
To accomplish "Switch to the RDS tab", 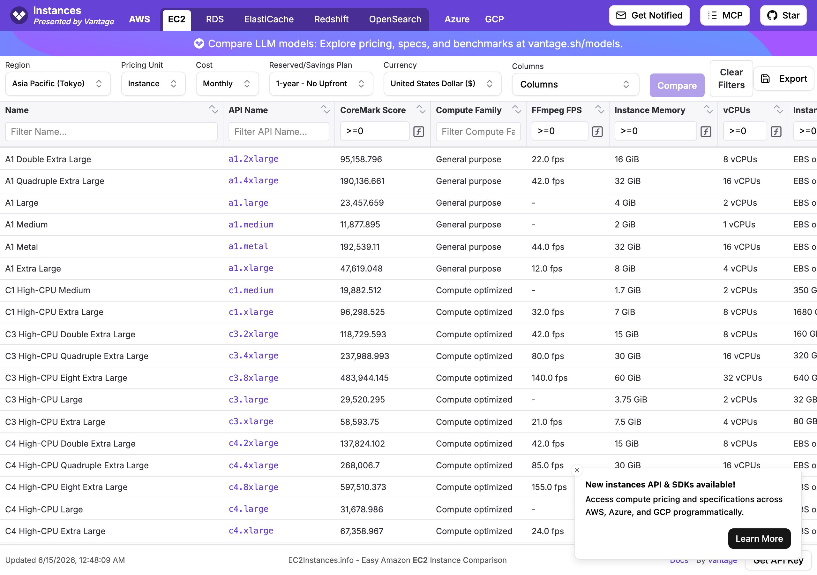I will (215, 19).
